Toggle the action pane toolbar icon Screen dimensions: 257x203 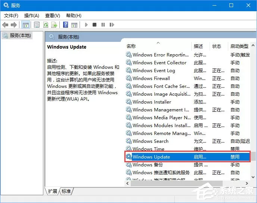point(74,25)
